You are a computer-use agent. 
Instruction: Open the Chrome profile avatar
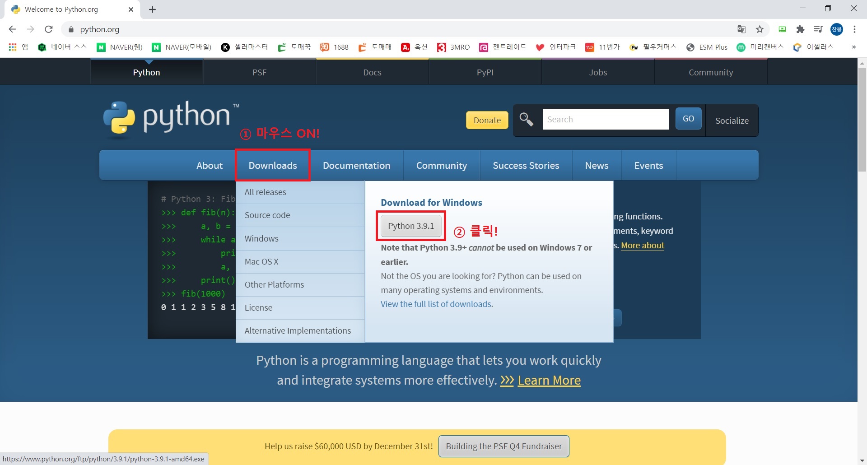[x=837, y=29]
